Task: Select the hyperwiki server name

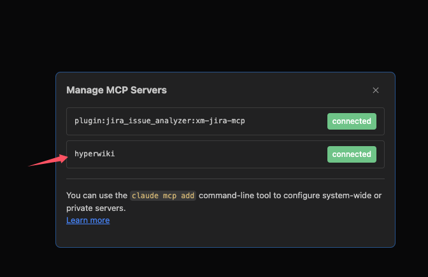Action: tap(95, 154)
